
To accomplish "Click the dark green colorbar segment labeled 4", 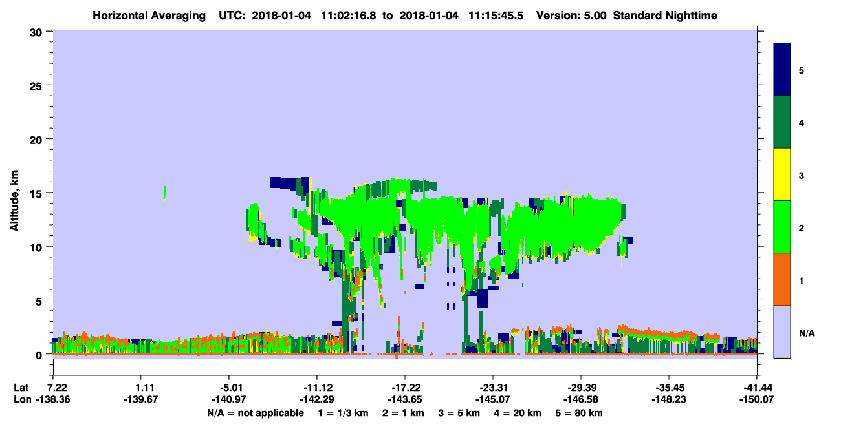I will tap(782, 122).
